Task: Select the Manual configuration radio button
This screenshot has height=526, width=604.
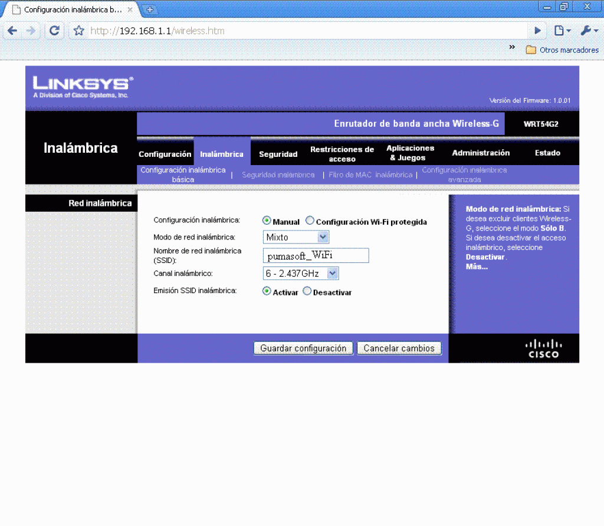Action: [267, 221]
